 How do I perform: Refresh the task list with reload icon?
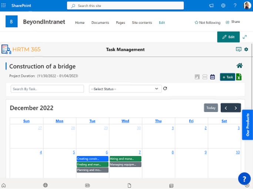point(165,89)
